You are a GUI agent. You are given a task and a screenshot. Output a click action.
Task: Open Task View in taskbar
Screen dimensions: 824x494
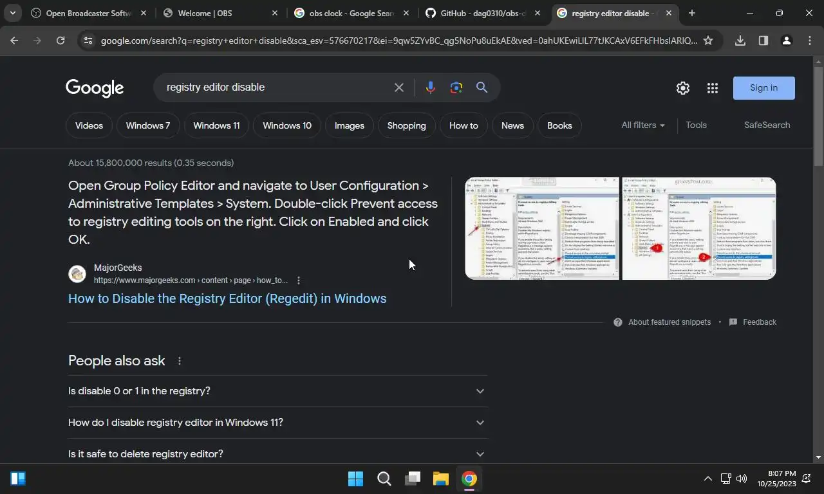(x=413, y=479)
